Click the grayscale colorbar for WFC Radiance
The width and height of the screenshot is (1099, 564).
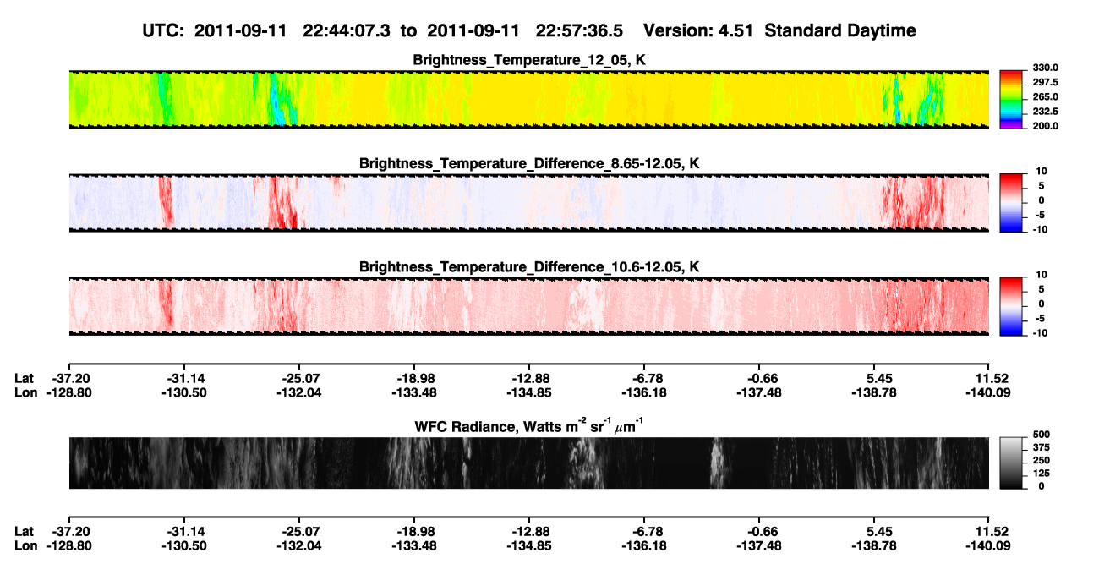pyautogui.click(x=1012, y=463)
